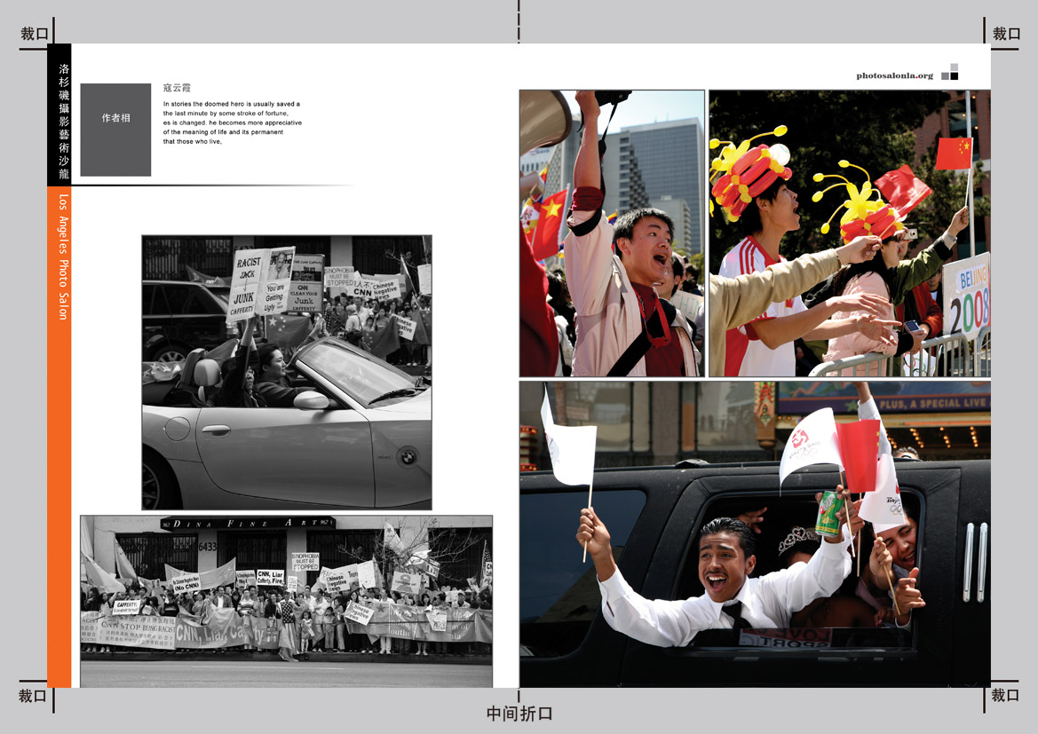Click the 中间折口 center fold label
Viewport: 1038px width, 734px height.
tap(519, 714)
